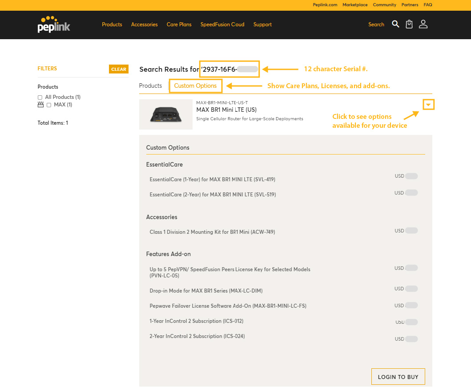Screen dimensions: 471x387
Task: Select EssentialCare (1-Year) SVL-419 option
Action: 212,179
